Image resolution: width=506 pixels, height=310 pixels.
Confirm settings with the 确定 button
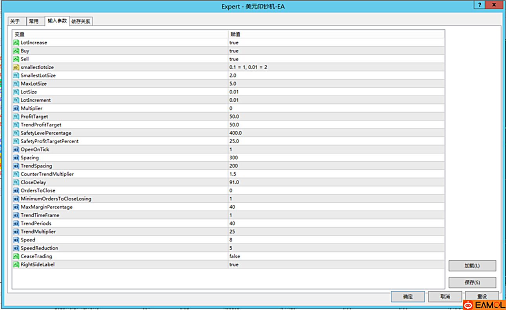coord(408,297)
